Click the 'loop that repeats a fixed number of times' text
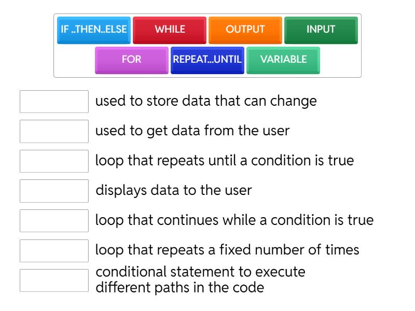Screen dimensions: 415x311 (x=227, y=250)
